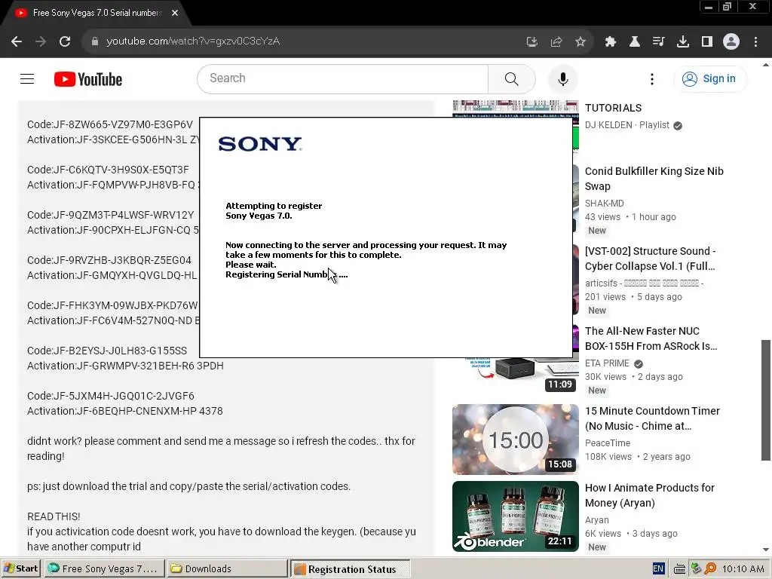Open The All-New Faster NUC BOX-155H video
Viewport: 772px width, 579px height.
pyautogui.click(x=651, y=339)
